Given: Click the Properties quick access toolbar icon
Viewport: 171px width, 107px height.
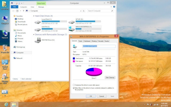Looking at the screenshot, I should (16, 3).
